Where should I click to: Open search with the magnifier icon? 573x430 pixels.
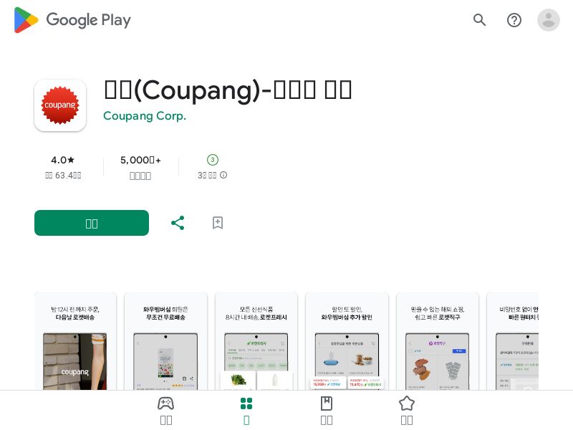point(479,20)
